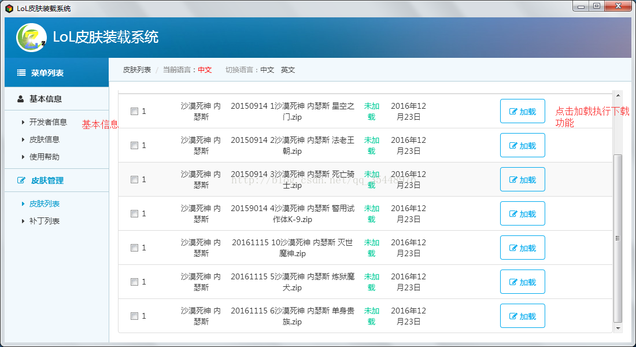Click date 2016年12月23日 in 法老王朝 row
This screenshot has width=636, height=347.
(408, 145)
